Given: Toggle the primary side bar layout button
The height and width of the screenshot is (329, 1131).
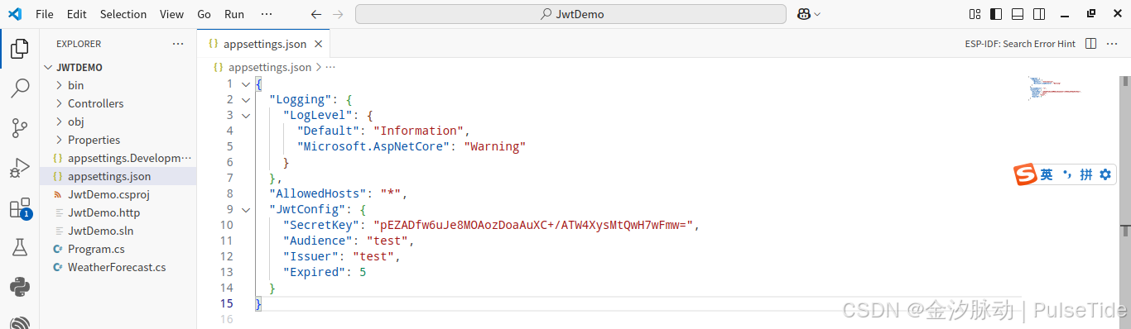Looking at the screenshot, I should [995, 14].
